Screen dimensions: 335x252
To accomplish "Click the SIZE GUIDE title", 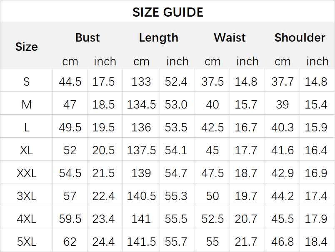I will click(167, 12).
